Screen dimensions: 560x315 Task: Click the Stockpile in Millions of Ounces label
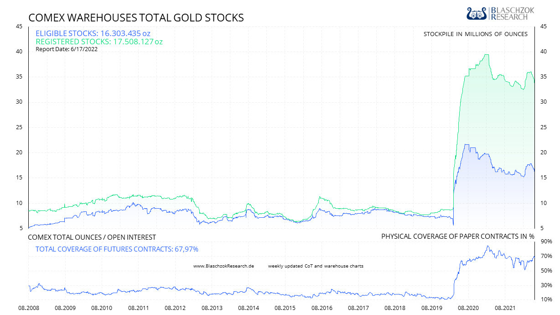click(475, 34)
